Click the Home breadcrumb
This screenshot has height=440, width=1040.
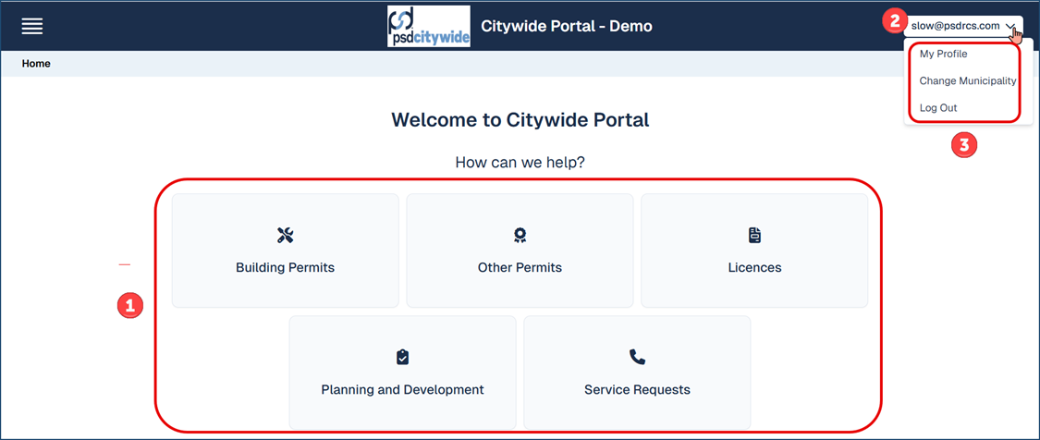36,64
